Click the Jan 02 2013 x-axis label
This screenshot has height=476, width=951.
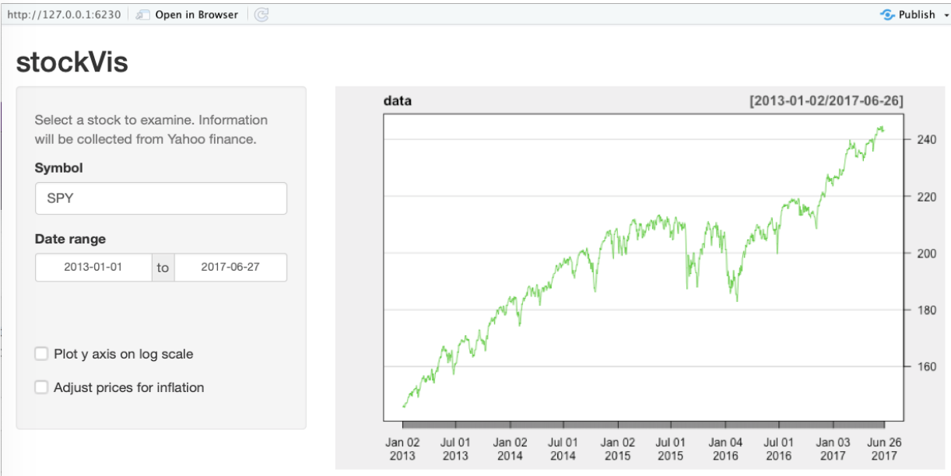coord(402,449)
